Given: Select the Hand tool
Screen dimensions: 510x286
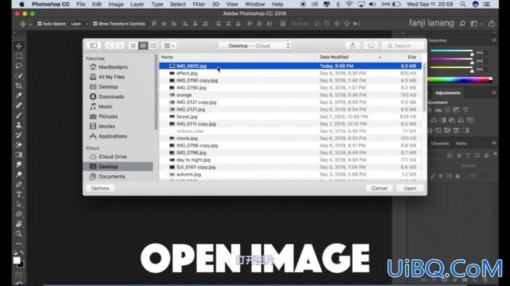Looking at the screenshot, I should coord(19,224).
